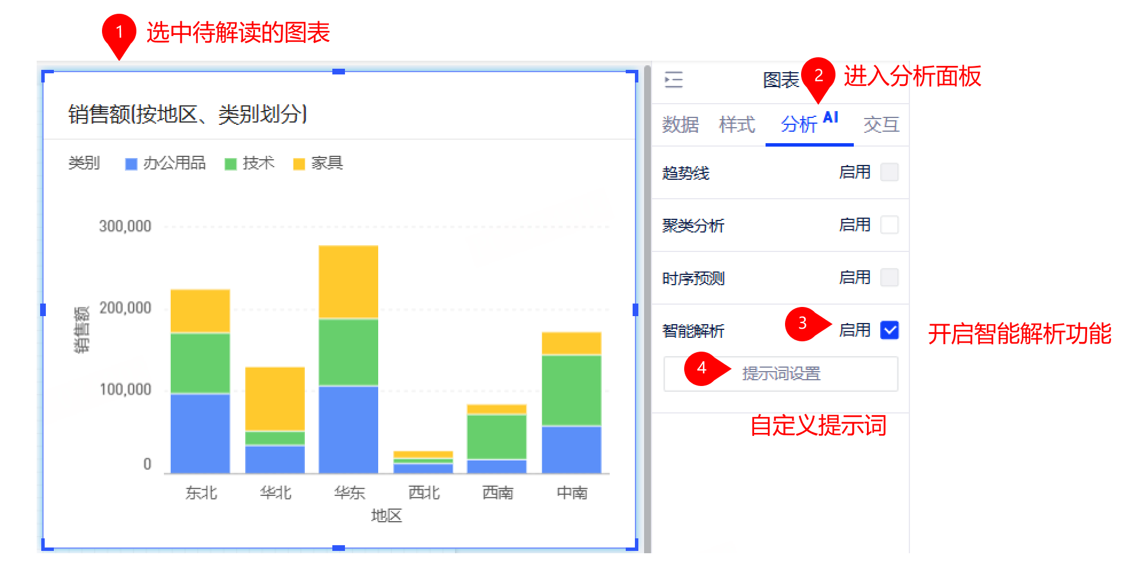Click the panel collapse icon beside 图表

pyautogui.click(x=674, y=80)
